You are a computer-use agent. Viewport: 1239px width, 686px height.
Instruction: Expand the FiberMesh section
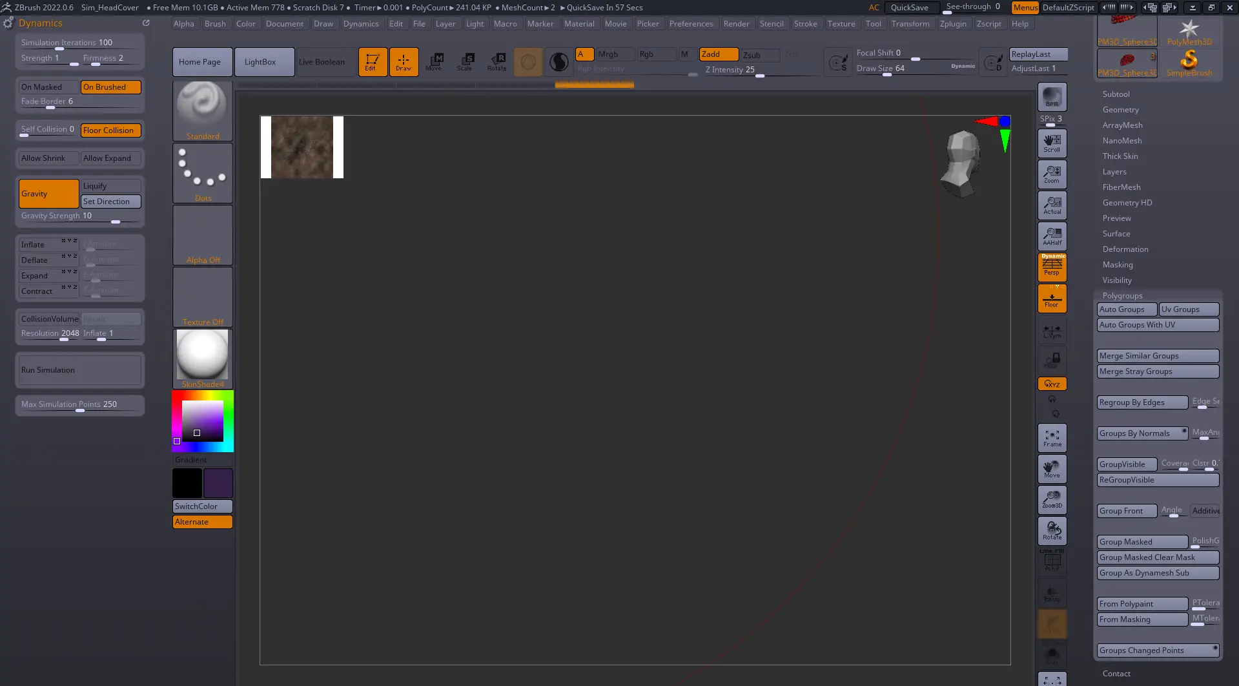tap(1121, 187)
